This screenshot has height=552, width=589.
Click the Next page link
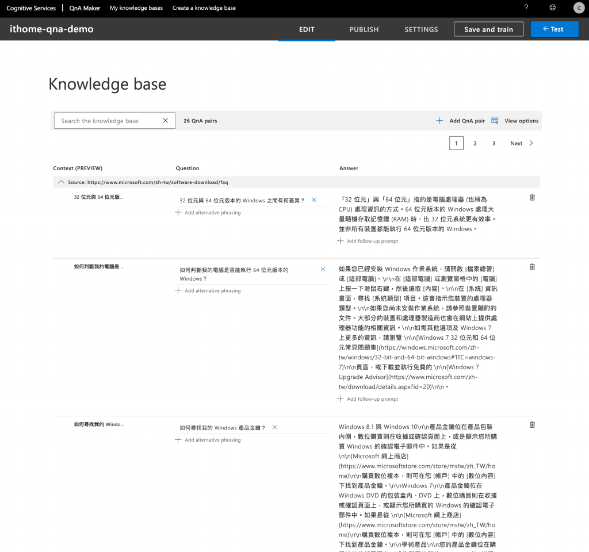516,143
